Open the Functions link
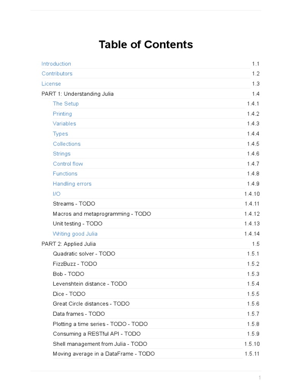Screen dimensions: 292x390 click(65, 174)
